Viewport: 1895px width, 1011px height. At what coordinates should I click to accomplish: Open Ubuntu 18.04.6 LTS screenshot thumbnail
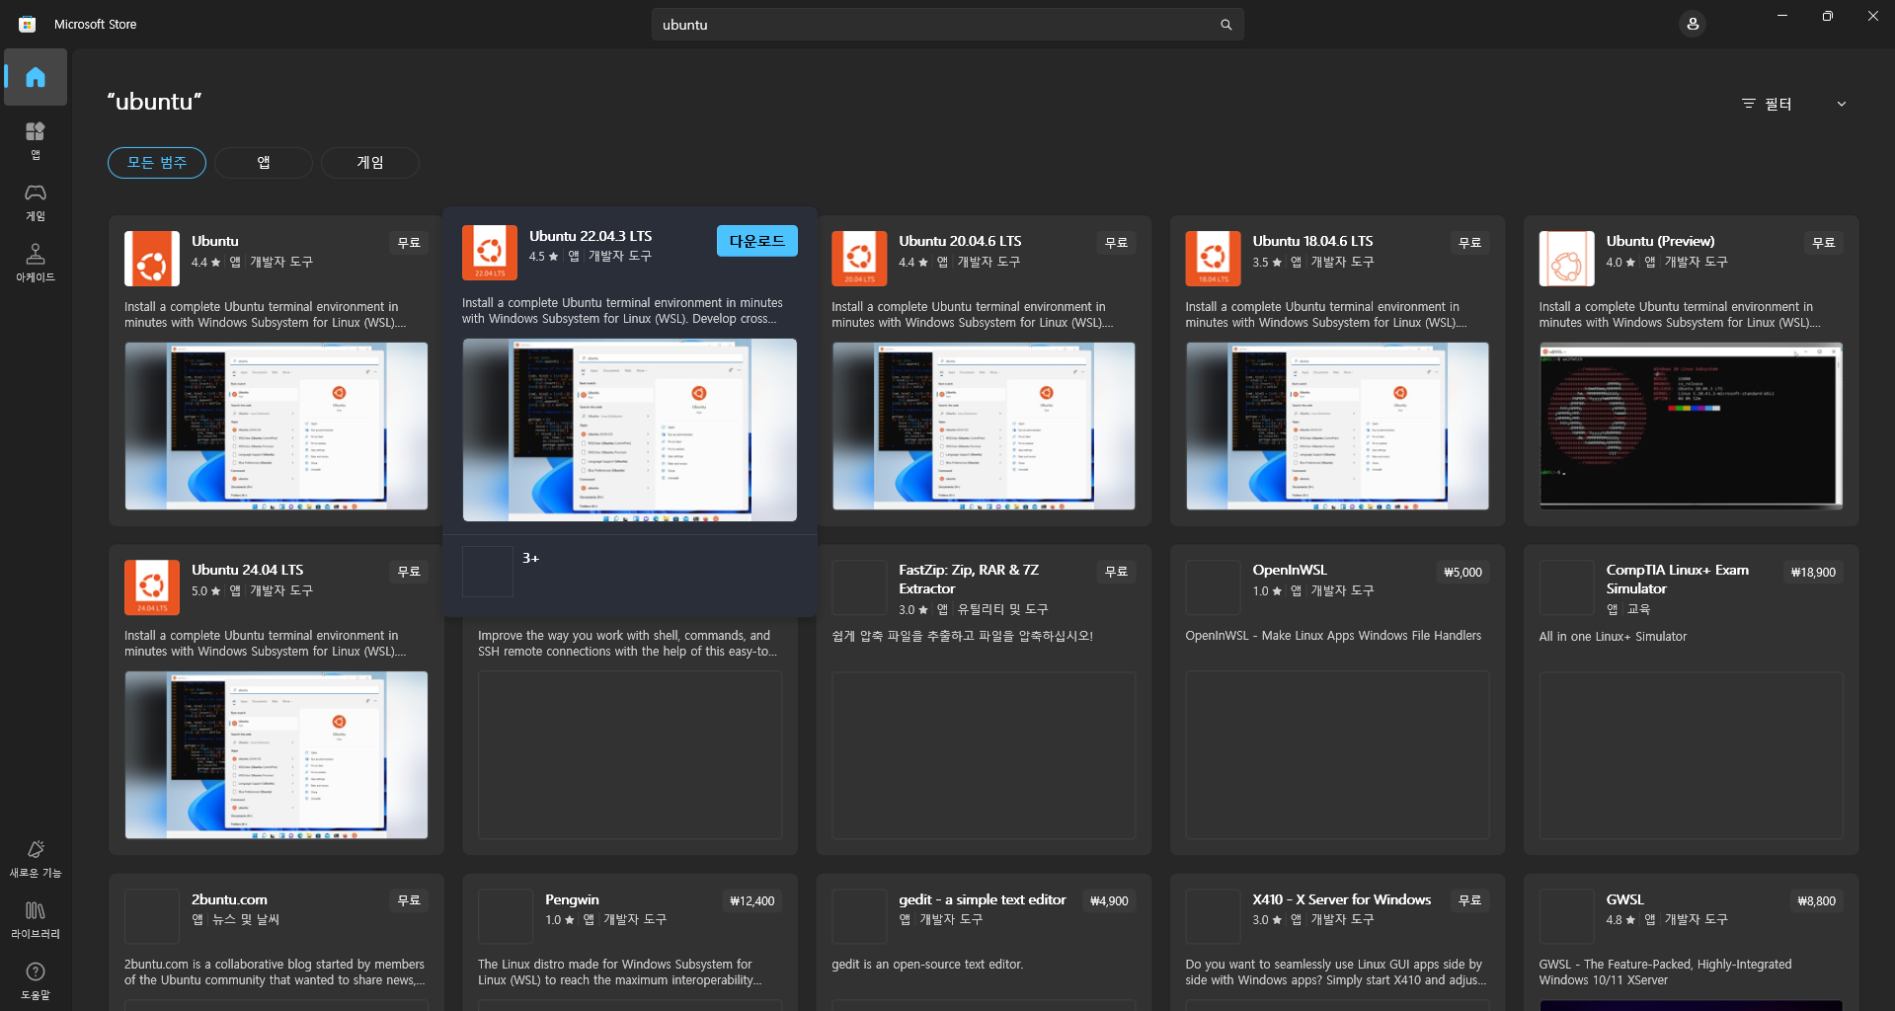click(x=1337, y=427)
